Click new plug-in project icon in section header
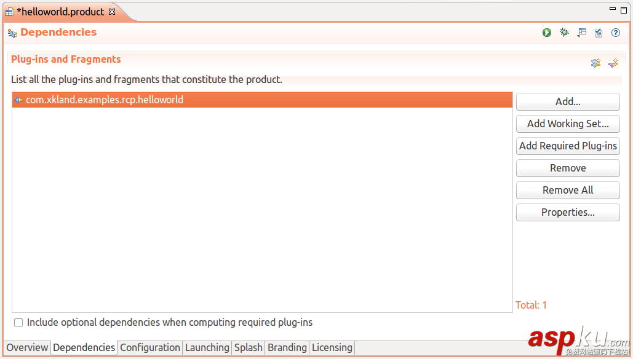Image resolution: width=633 pixels, height=359 pixels. point(595,63)
